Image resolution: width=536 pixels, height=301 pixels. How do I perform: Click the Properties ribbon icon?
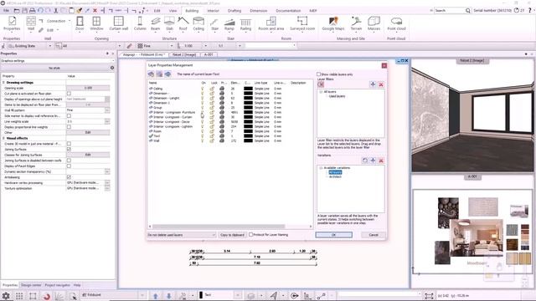tap(12, 23)
